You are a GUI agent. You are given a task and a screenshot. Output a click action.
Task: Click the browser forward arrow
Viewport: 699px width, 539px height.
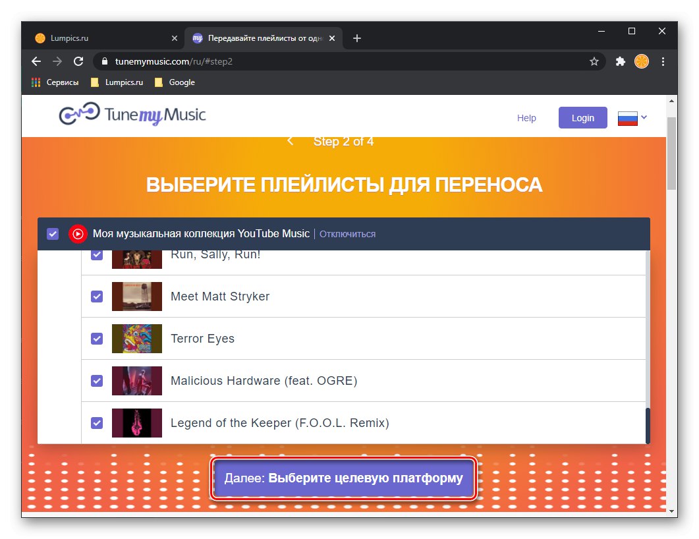(57, 61)
